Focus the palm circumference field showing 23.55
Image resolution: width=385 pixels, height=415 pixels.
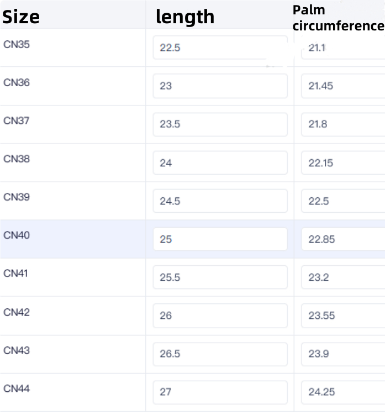coord(342,316)
